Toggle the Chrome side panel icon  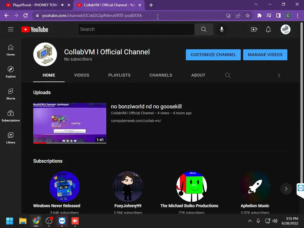click(278, 15)
